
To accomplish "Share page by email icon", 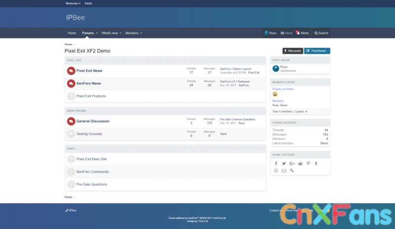I will click(284, 171).
